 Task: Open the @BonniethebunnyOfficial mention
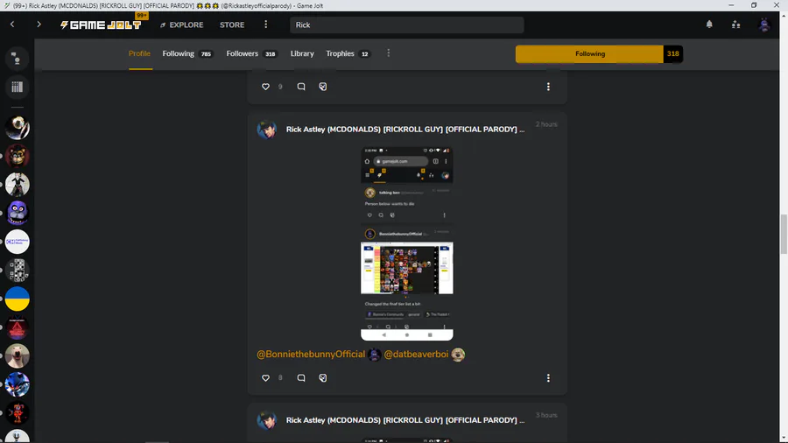[311, 354]
